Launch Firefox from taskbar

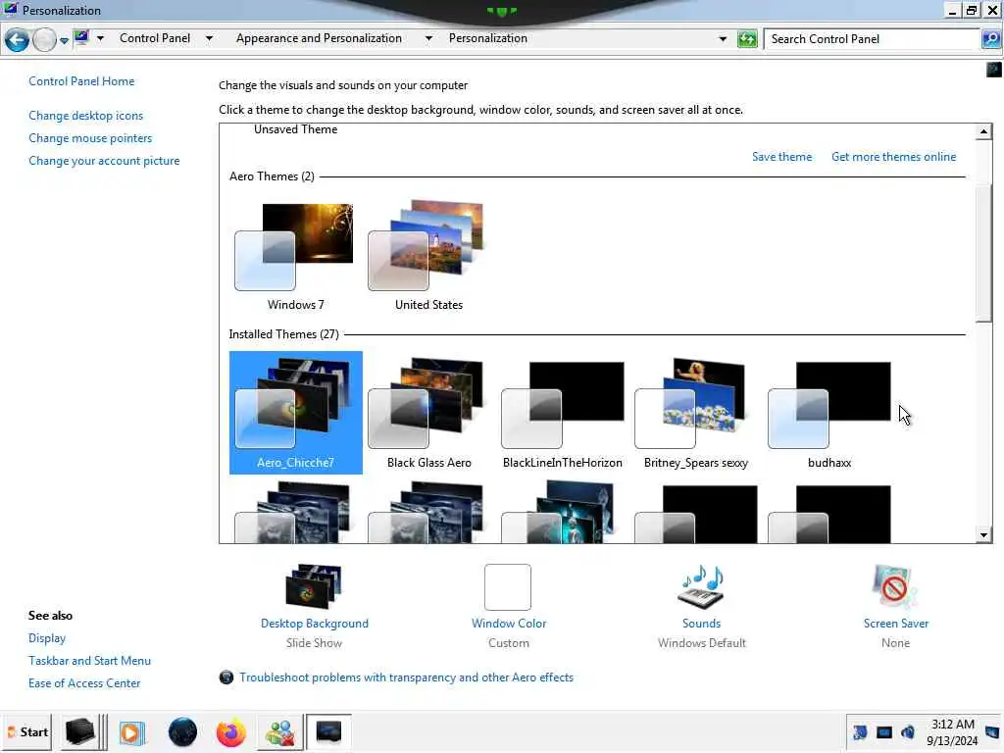point(230,732)
